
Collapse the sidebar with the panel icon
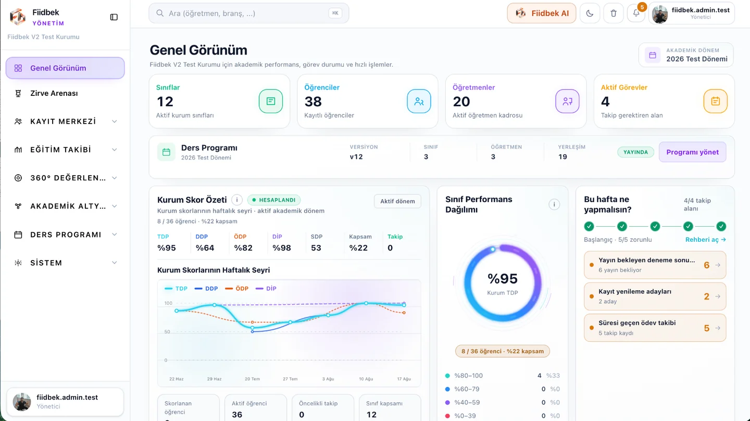[114, 17]
